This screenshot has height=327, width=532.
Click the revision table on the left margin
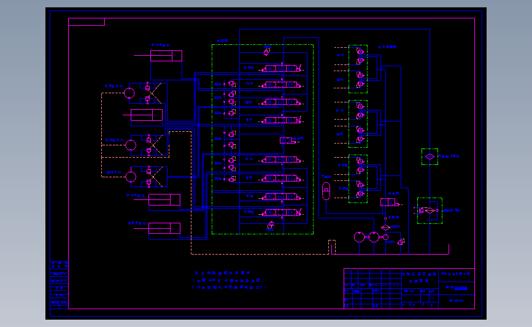click(x=60, y=285)
